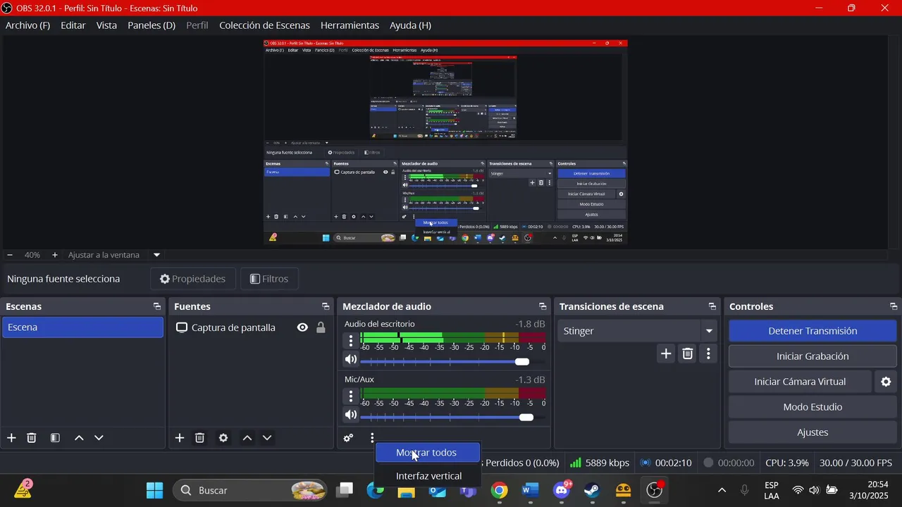Delete selected scene with trash icon
The image size is (902, 507).
coord(32,438)
